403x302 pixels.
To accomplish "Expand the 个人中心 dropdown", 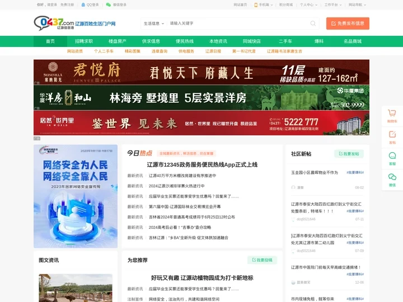I will click(308, 4).
